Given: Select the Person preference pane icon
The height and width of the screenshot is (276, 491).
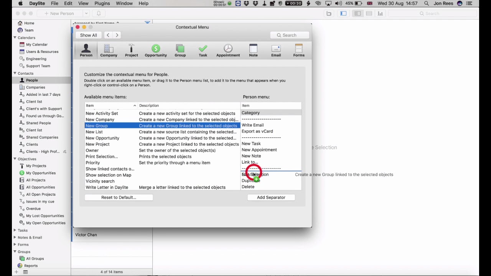Looking at the screenshot, I should (86, 50).
